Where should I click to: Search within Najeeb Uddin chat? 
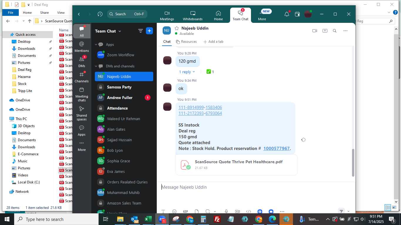(335, 31)
